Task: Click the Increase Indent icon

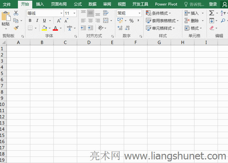Action: 91,28
